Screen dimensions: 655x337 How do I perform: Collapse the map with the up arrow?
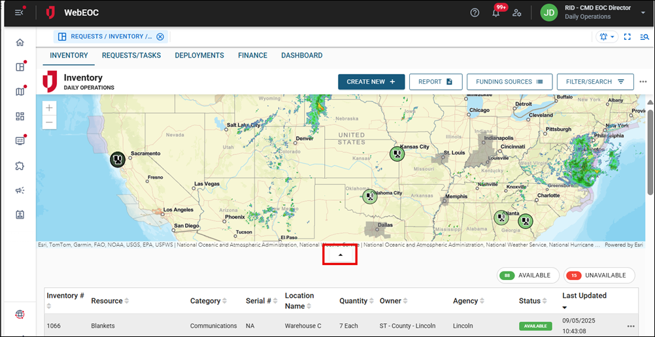340,255
